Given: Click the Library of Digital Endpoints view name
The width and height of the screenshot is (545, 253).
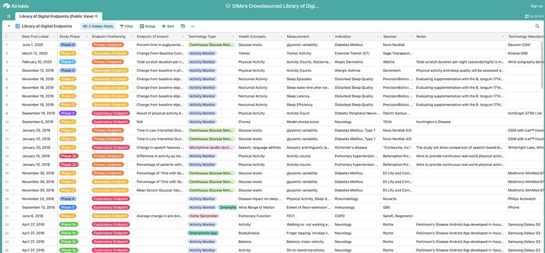Looking at the screenshot, I should pos(47,26).
